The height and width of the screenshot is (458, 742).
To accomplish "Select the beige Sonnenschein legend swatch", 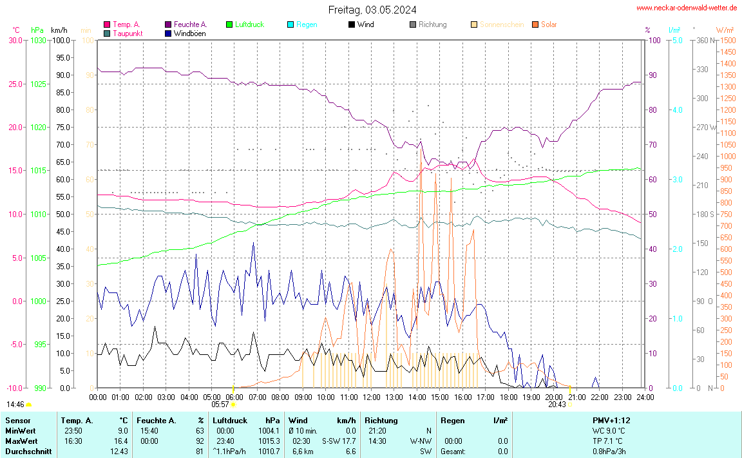I will (474, 24).
